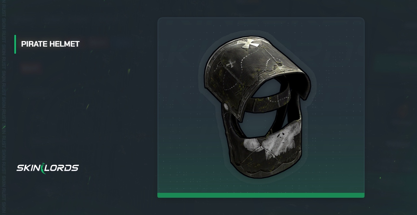Click the green accent bar beside title

(x=15, y=44)
